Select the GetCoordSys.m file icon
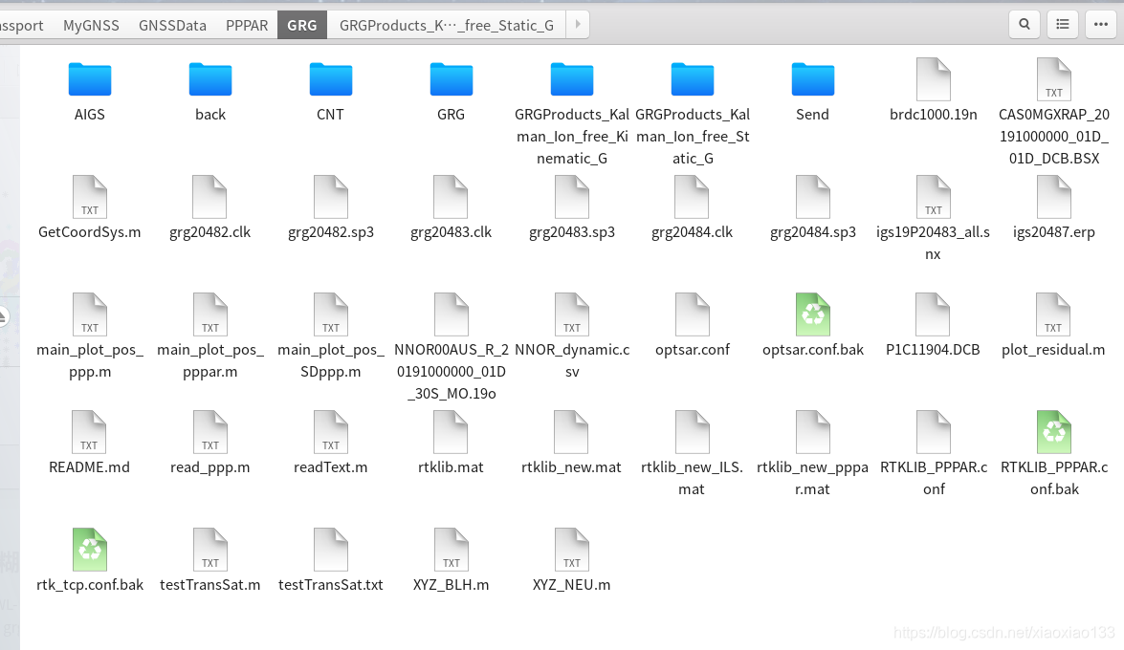Viewport: 1124px width, 650px height. coord(90,197)
